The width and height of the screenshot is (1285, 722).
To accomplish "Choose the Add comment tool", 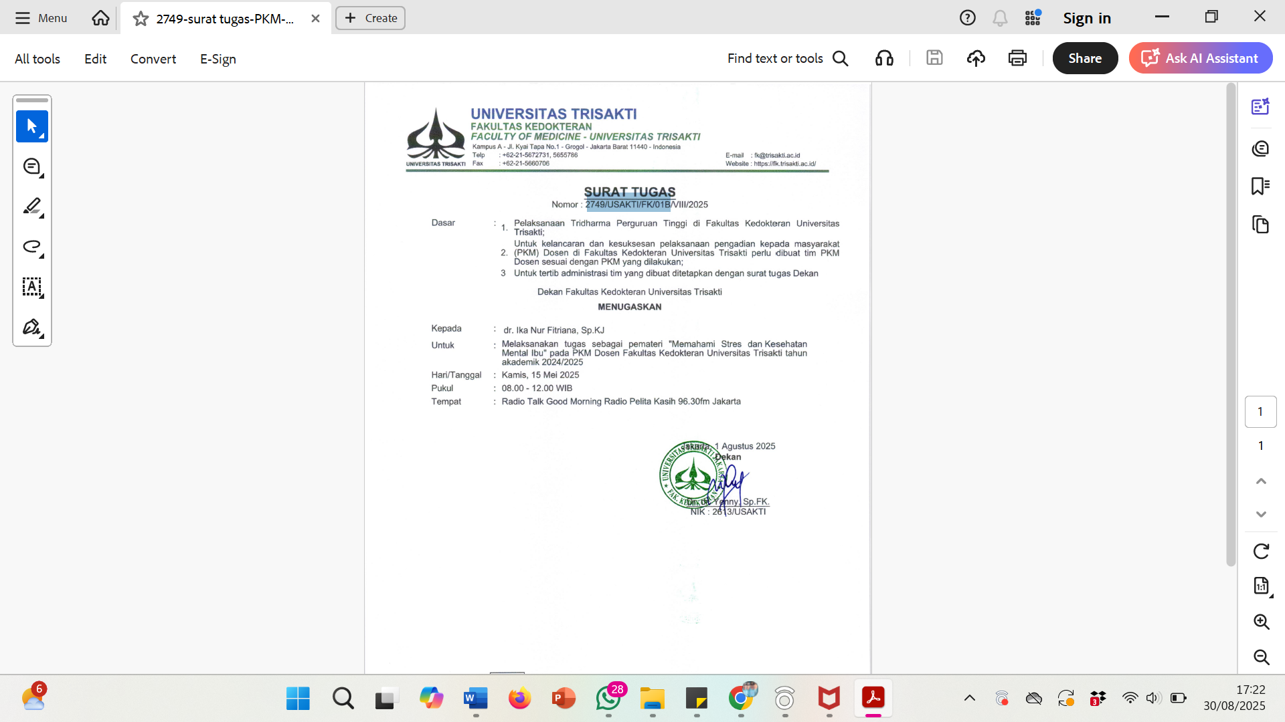I will (x=31, y=166).
